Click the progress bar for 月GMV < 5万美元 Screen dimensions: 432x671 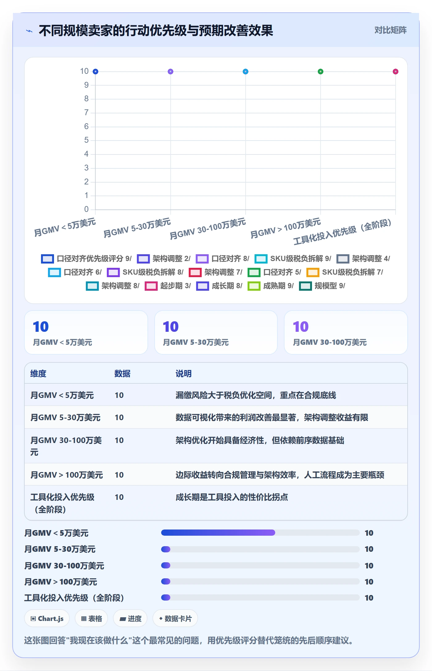(260, 533)
